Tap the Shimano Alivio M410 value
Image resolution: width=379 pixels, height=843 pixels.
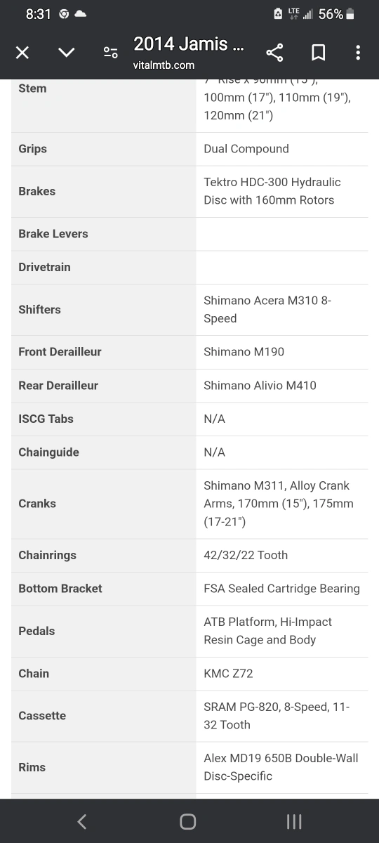click(x=260, y=385)
